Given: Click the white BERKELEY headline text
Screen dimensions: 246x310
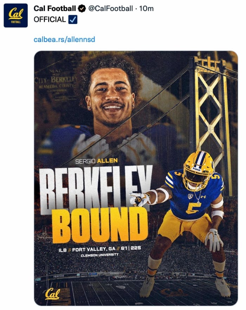Looking at the screenshot, I should tap(95, 186).
